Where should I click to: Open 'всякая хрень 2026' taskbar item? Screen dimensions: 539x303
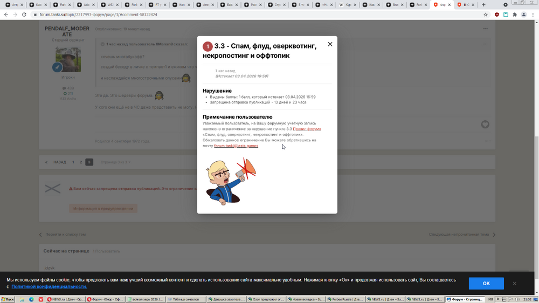tap(144, 300)
